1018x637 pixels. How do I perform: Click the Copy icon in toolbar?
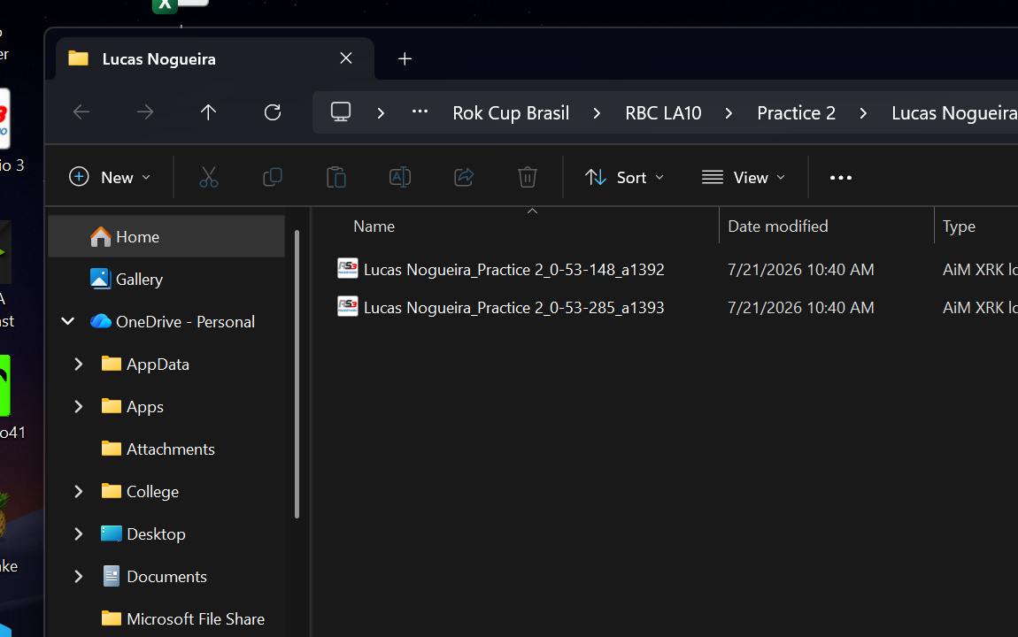pos(272,177)
